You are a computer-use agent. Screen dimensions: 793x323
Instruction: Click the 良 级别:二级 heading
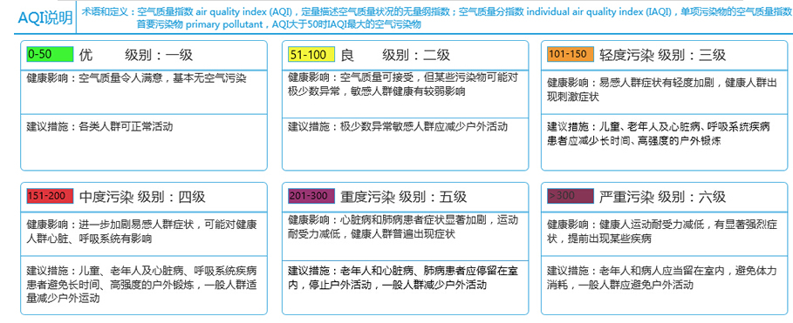(395, 55)
